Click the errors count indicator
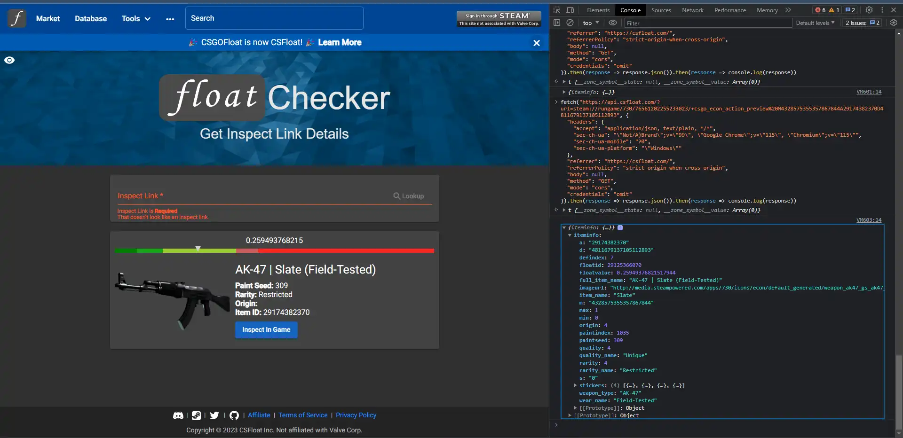903x438 pixels. point(821,10)
